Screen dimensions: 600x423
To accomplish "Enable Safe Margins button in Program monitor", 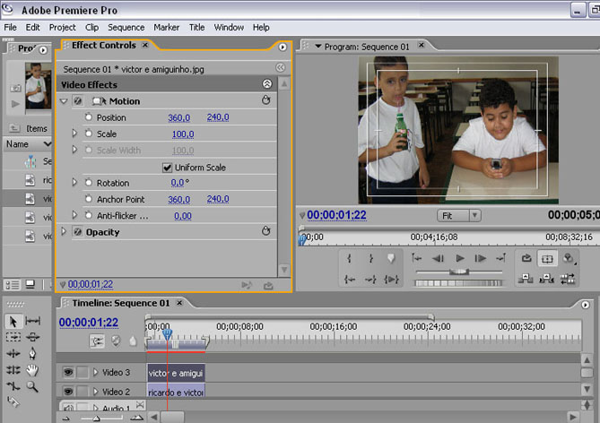I will click(x=547, y=258).
